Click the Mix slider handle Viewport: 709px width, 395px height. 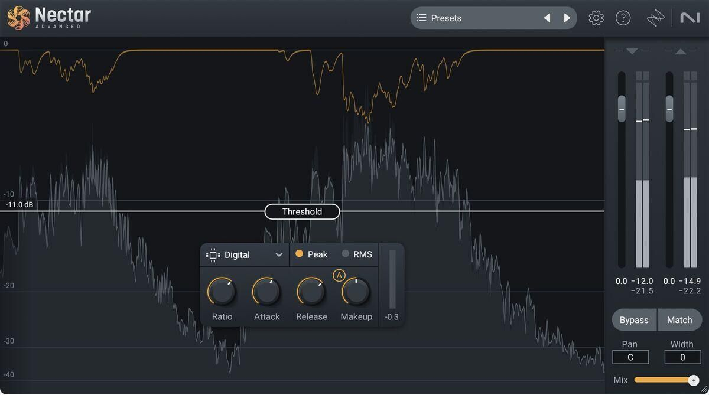coord(694,380)
